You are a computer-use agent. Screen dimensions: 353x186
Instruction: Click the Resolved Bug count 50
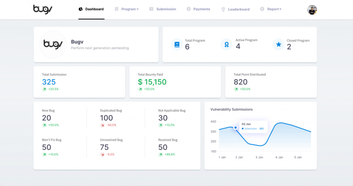tap(163, 147)
